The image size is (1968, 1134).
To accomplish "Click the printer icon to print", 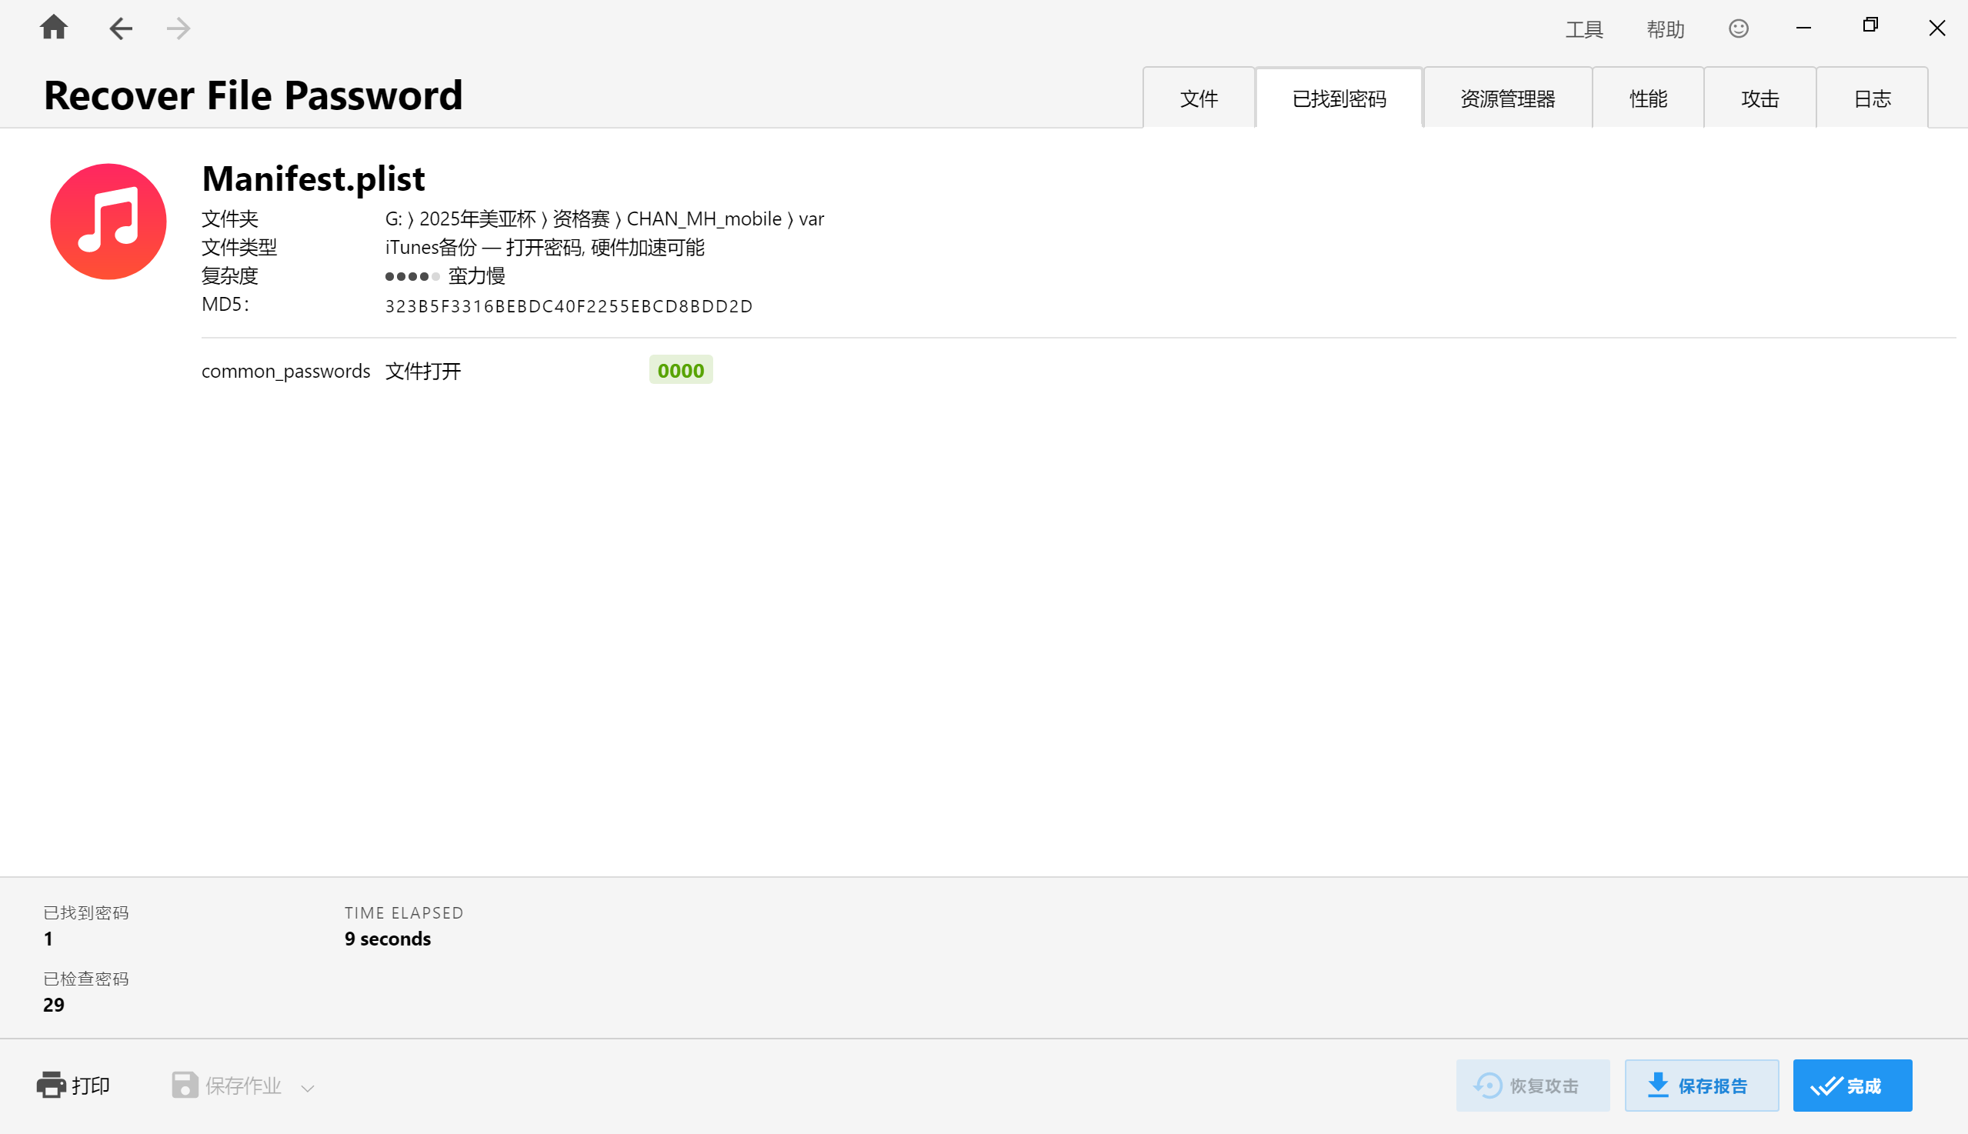I will pyautogui.click(x=52, y=1085).
